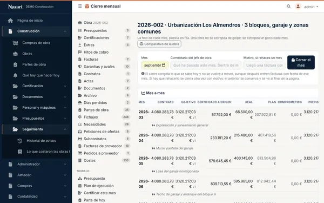Click the admin user avatar icon

[x=298, y=6]
